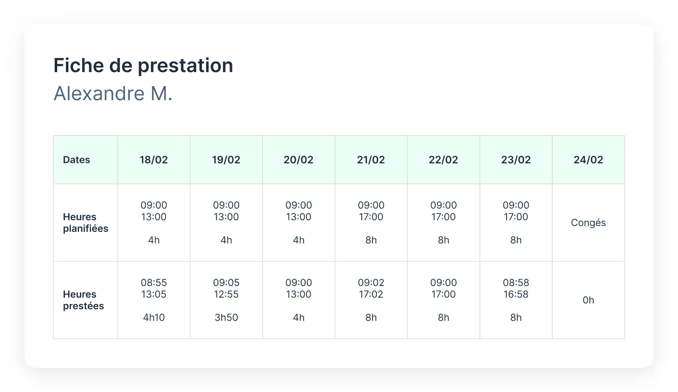This screenshot has height=392, width=678.
Task: Select the Heures planifiées row label
Action: 85,223
